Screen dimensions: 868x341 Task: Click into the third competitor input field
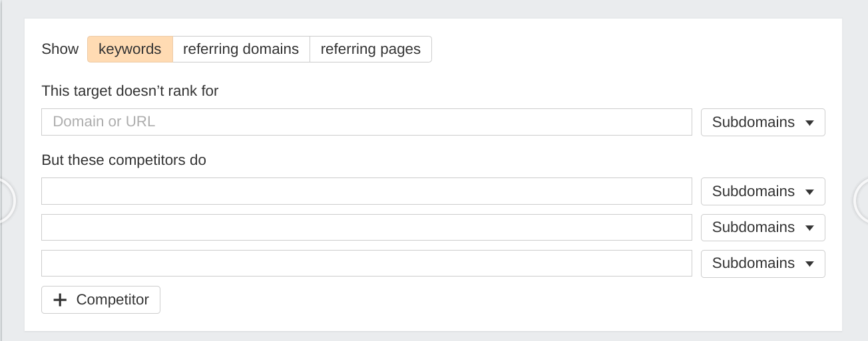[x=367, y=263]
